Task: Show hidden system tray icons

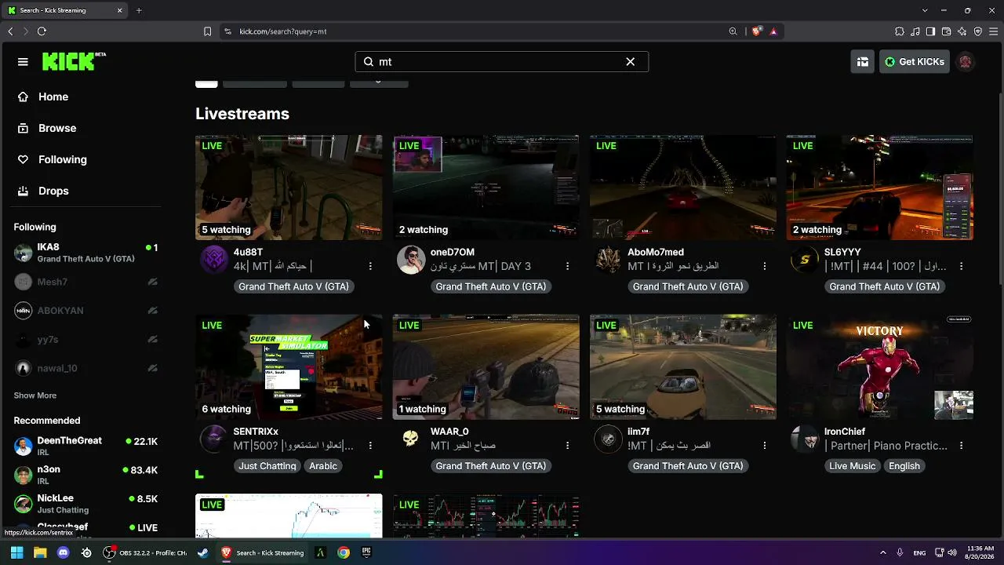Action: (x=882, y=552)
